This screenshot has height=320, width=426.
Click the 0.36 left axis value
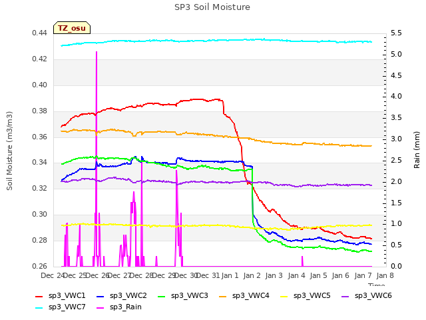coord(40,137)
